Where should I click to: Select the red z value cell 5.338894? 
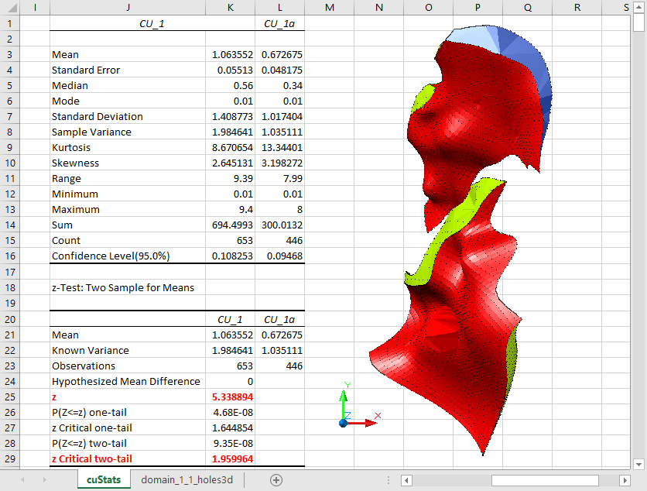click(x=230, y=397)
